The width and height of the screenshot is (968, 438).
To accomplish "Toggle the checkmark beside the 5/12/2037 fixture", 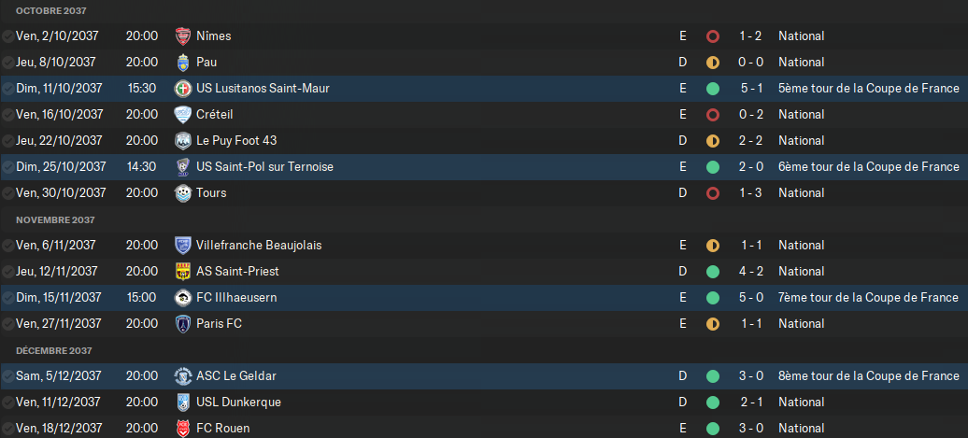I will 7,375.
